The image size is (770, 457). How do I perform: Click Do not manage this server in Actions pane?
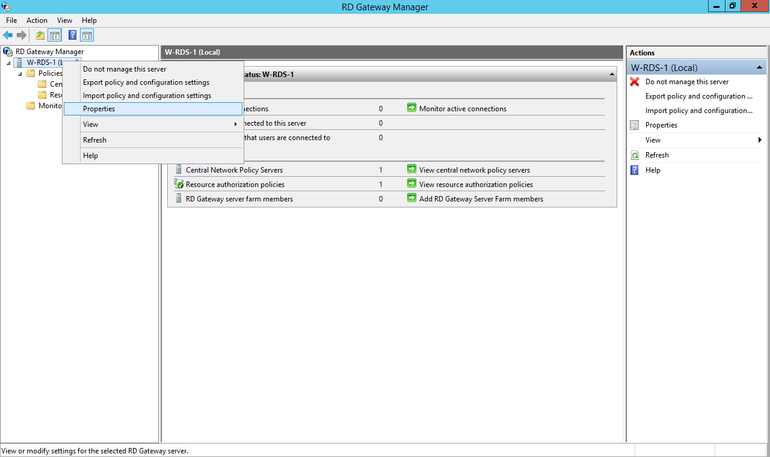[x=687, y=82]
